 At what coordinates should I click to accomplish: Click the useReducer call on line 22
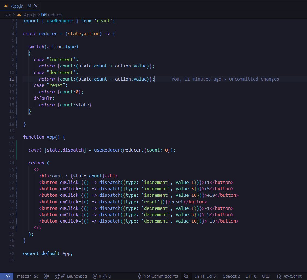click(107, 150)
